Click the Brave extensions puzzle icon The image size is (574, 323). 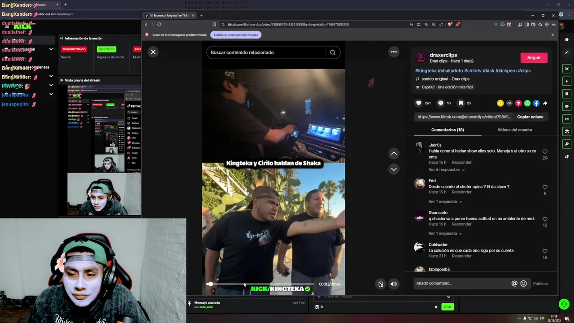502,24
